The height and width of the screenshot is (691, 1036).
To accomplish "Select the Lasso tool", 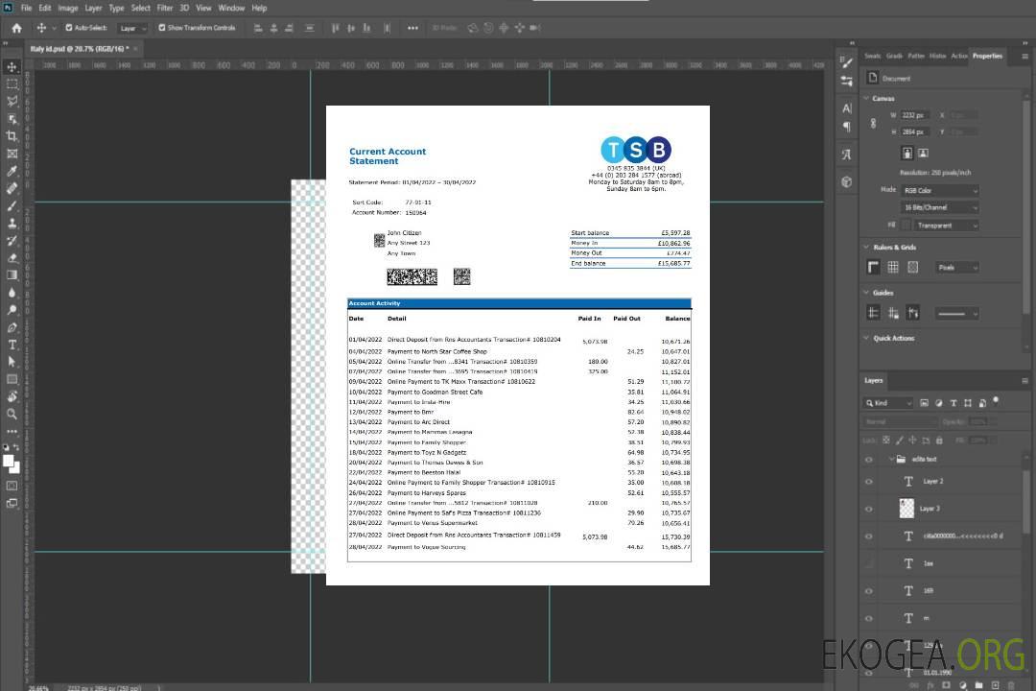I will click(x=12, y=101).
